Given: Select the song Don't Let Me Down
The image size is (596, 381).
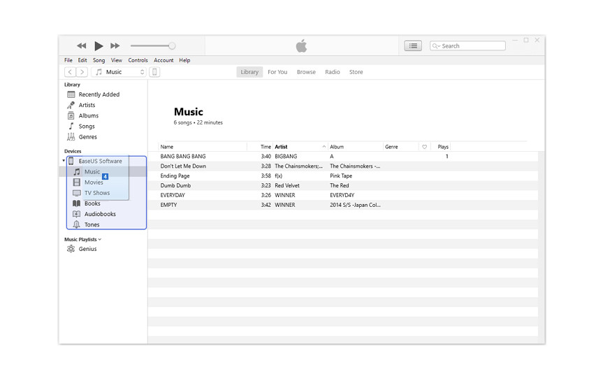Looking at the screenshot, I should (x=183, y=166).
